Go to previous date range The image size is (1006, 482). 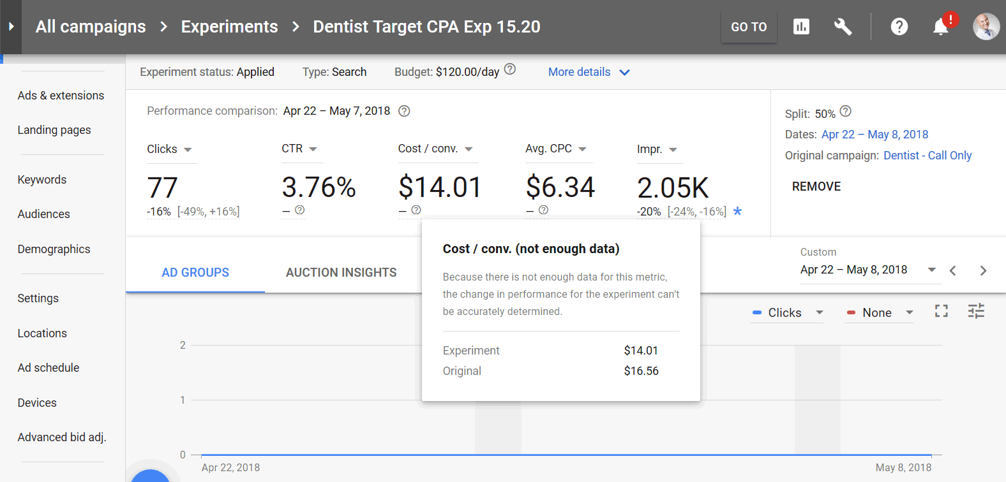(x=952, y=270)
